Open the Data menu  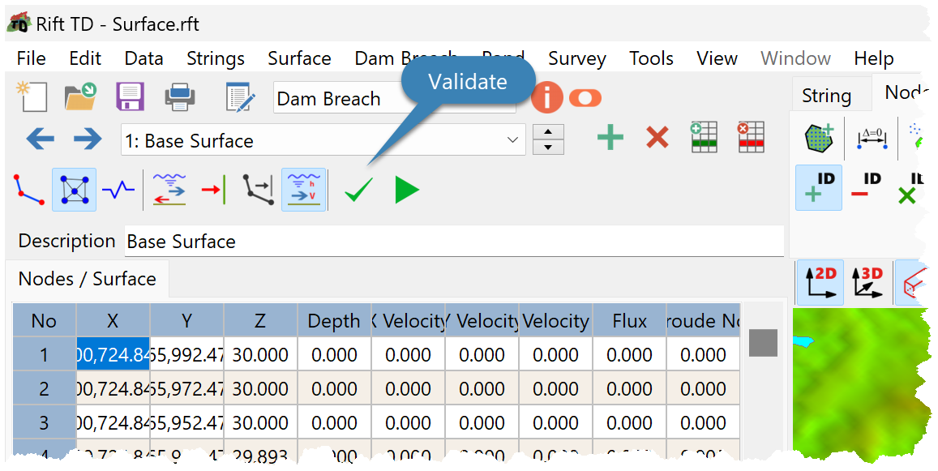143,58
